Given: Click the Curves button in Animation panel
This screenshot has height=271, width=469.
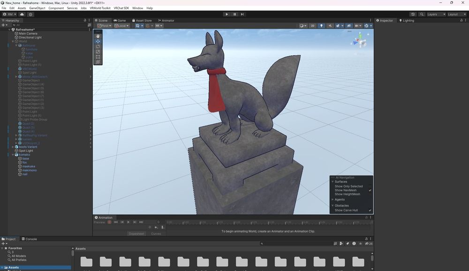Looking at the screenshot, I should coord(156,233).
